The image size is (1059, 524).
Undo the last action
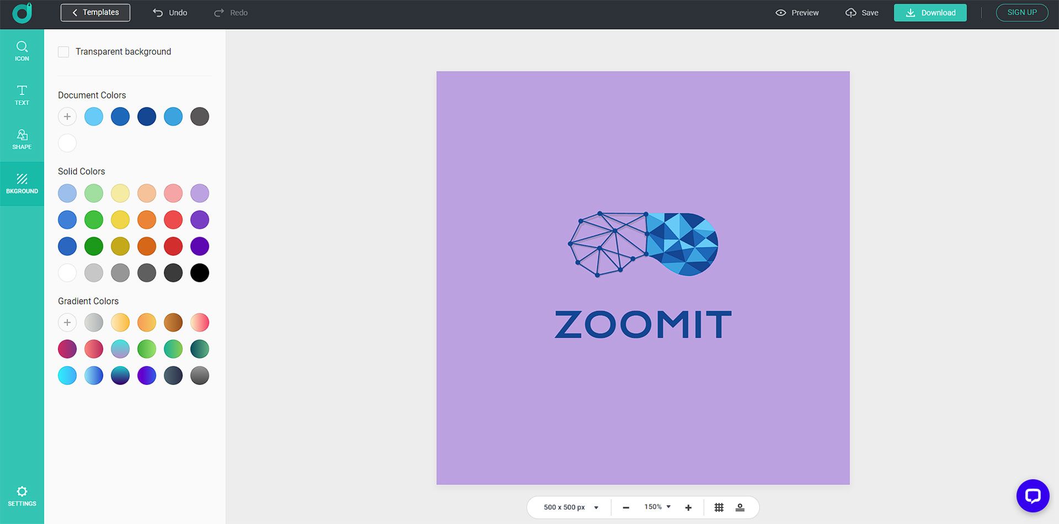pyautogui.click(x=170, y=13)
